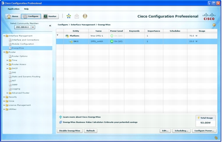Click the lightning bolt Total Usage icon
The width and height of the screenshot is (222, 142).
click(199, 118)
